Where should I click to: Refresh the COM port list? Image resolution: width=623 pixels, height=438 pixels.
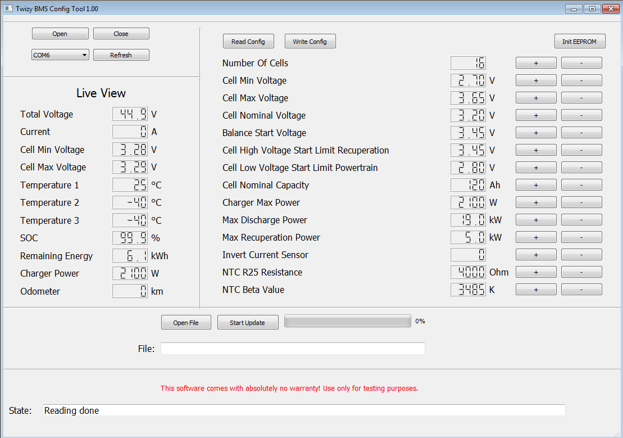121,55
